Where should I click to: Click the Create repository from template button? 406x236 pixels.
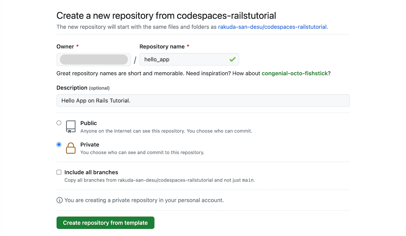105,223
